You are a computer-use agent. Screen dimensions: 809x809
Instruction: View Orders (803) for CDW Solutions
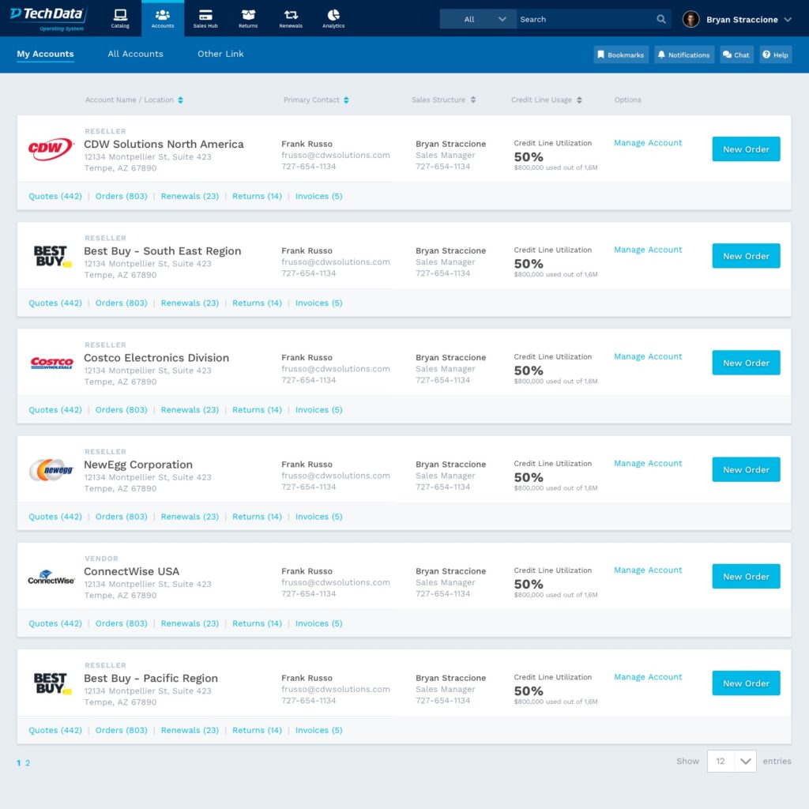(x=121, y=196)
